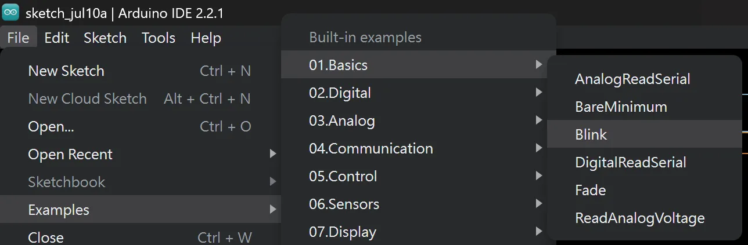The width and height of the screenshot is (748, 245).
Task: Open the File menu
Action: (x=19, y=38)
